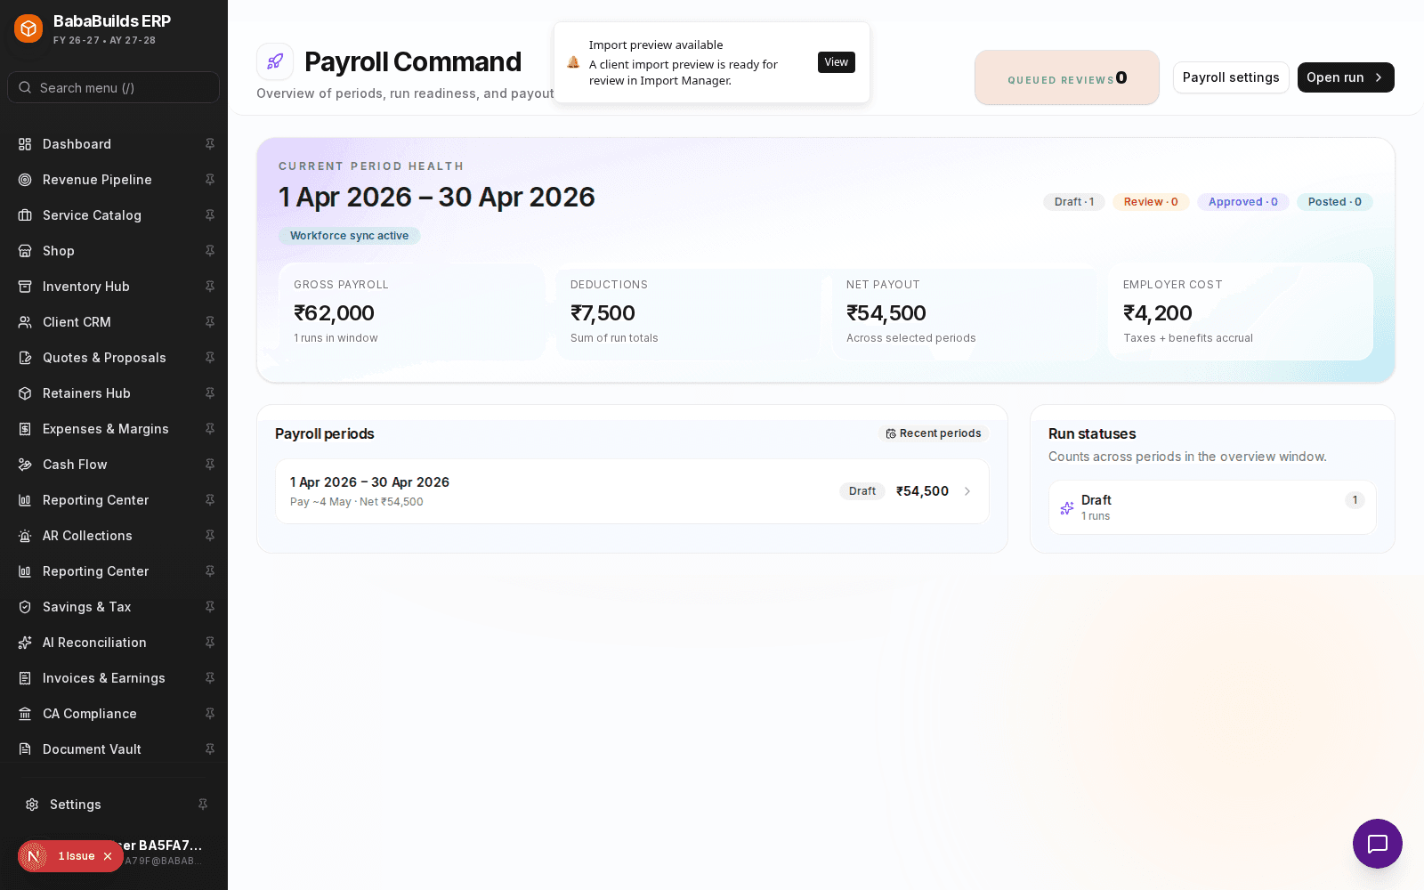Pin the Revenue Pipeline item

pyautogui.click(x=210, y=180)
